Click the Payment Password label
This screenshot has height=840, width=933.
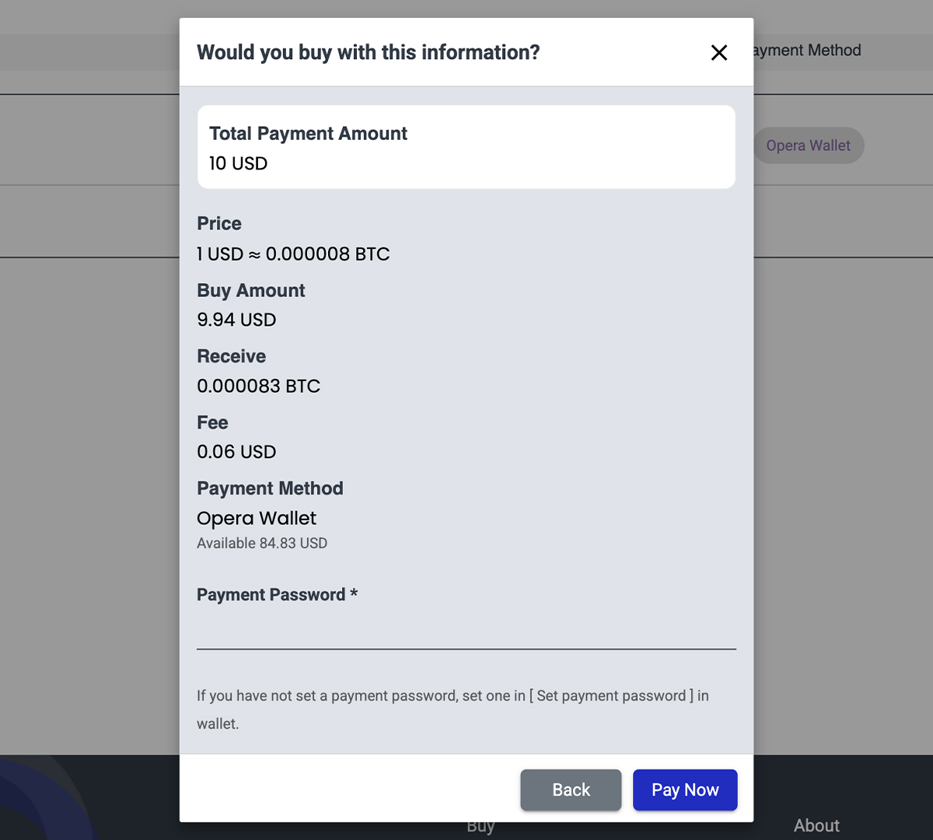(271, 595)
